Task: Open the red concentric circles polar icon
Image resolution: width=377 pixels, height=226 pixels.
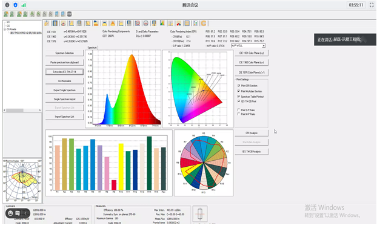Action: coord(138,23)
